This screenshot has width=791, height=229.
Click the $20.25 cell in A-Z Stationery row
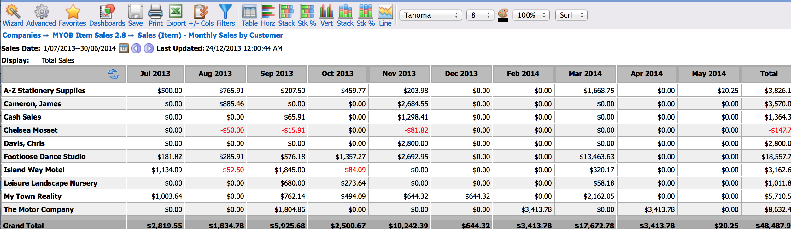point(728,91)
